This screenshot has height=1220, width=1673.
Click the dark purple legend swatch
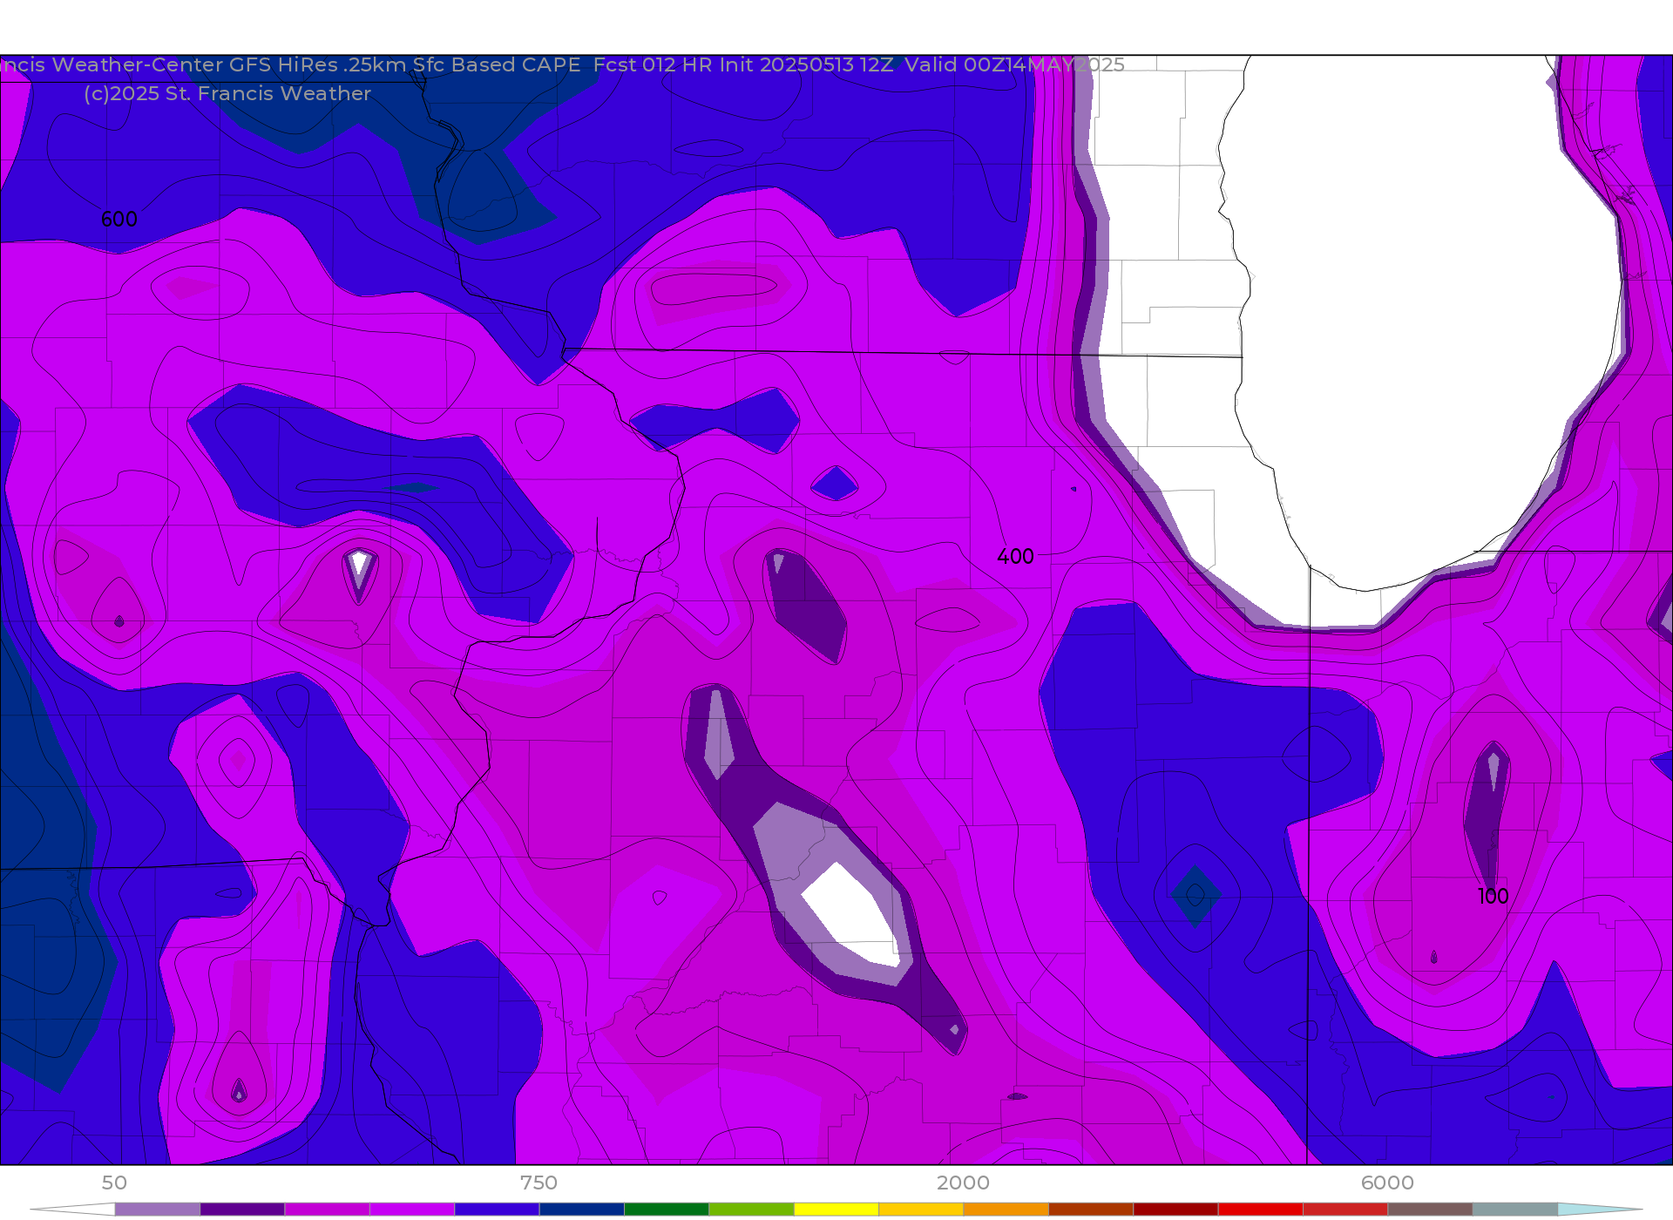pyautogui.click(x=242, y=1210)
